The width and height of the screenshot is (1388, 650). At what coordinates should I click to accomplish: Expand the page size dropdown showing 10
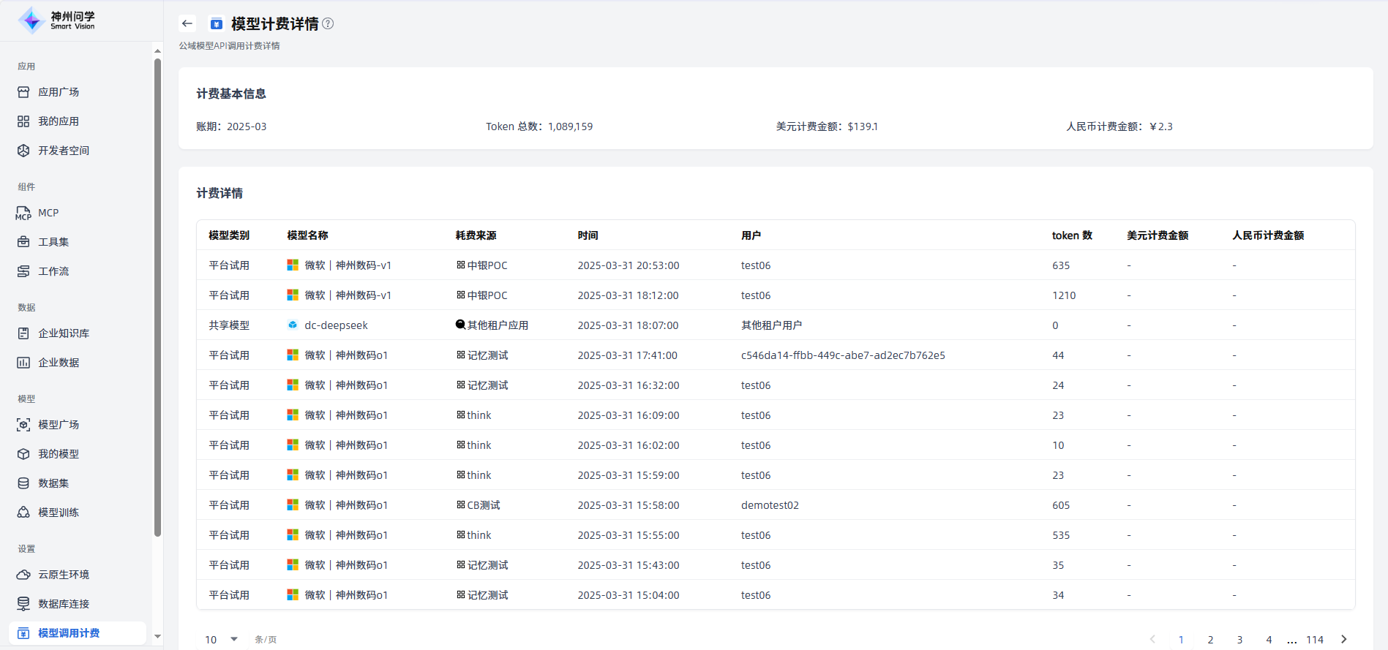(x=221, y=639)
